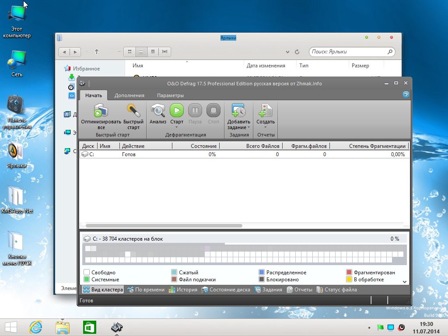Select icons view mode in Ярлыки window

click(129, 52)
